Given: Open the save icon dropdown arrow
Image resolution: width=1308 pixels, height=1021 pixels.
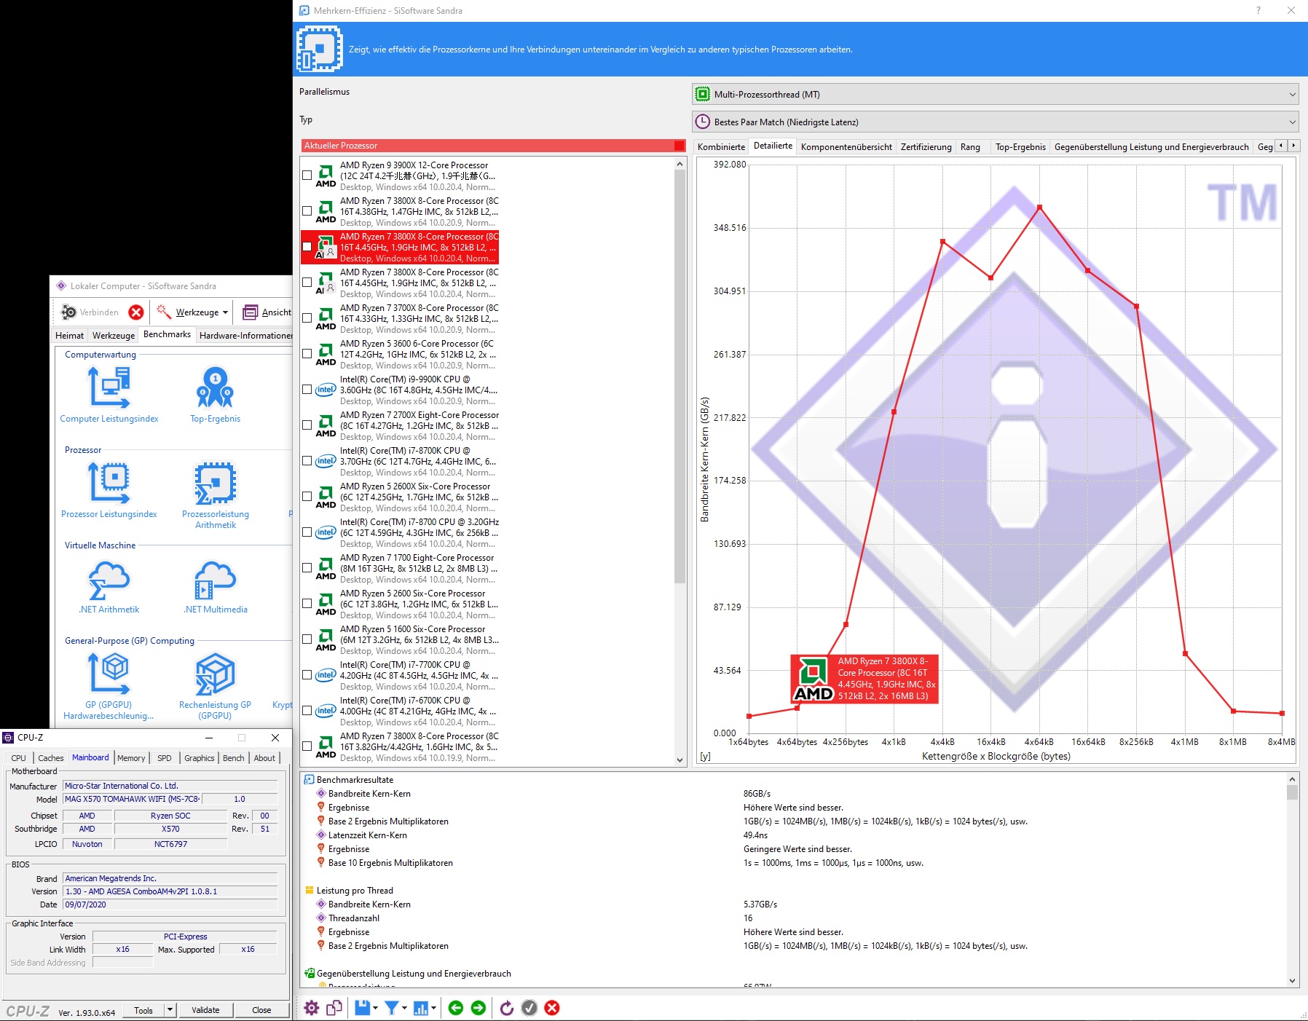Looking at the screenshot, I should [x=375, y=1008].
